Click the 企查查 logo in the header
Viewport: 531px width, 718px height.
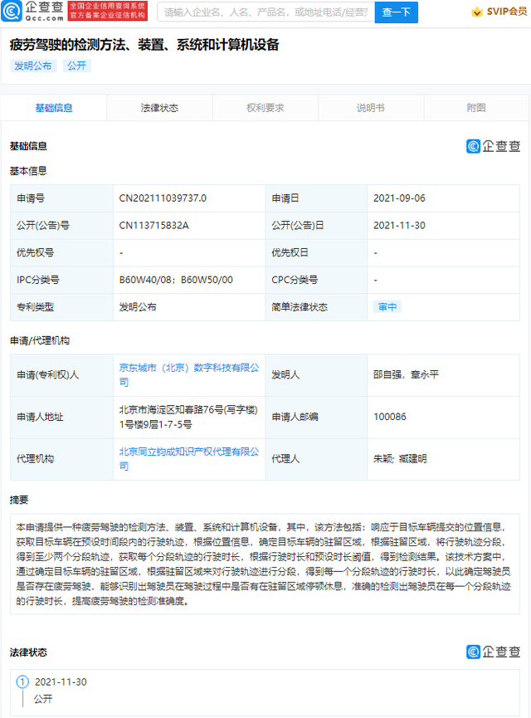pos(33,12)
